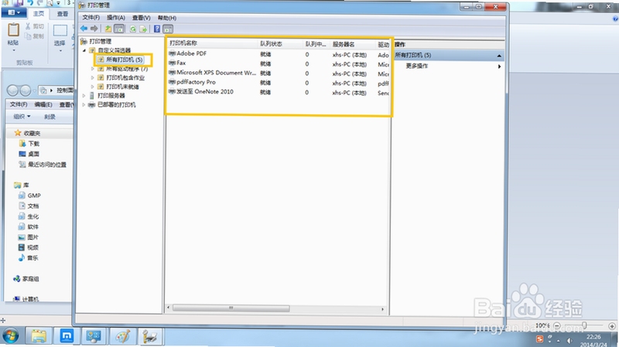This screenshot has width=619, height=347.
Task: Click the green Refresh toolbar icon
Action: [x=133, y=29]
